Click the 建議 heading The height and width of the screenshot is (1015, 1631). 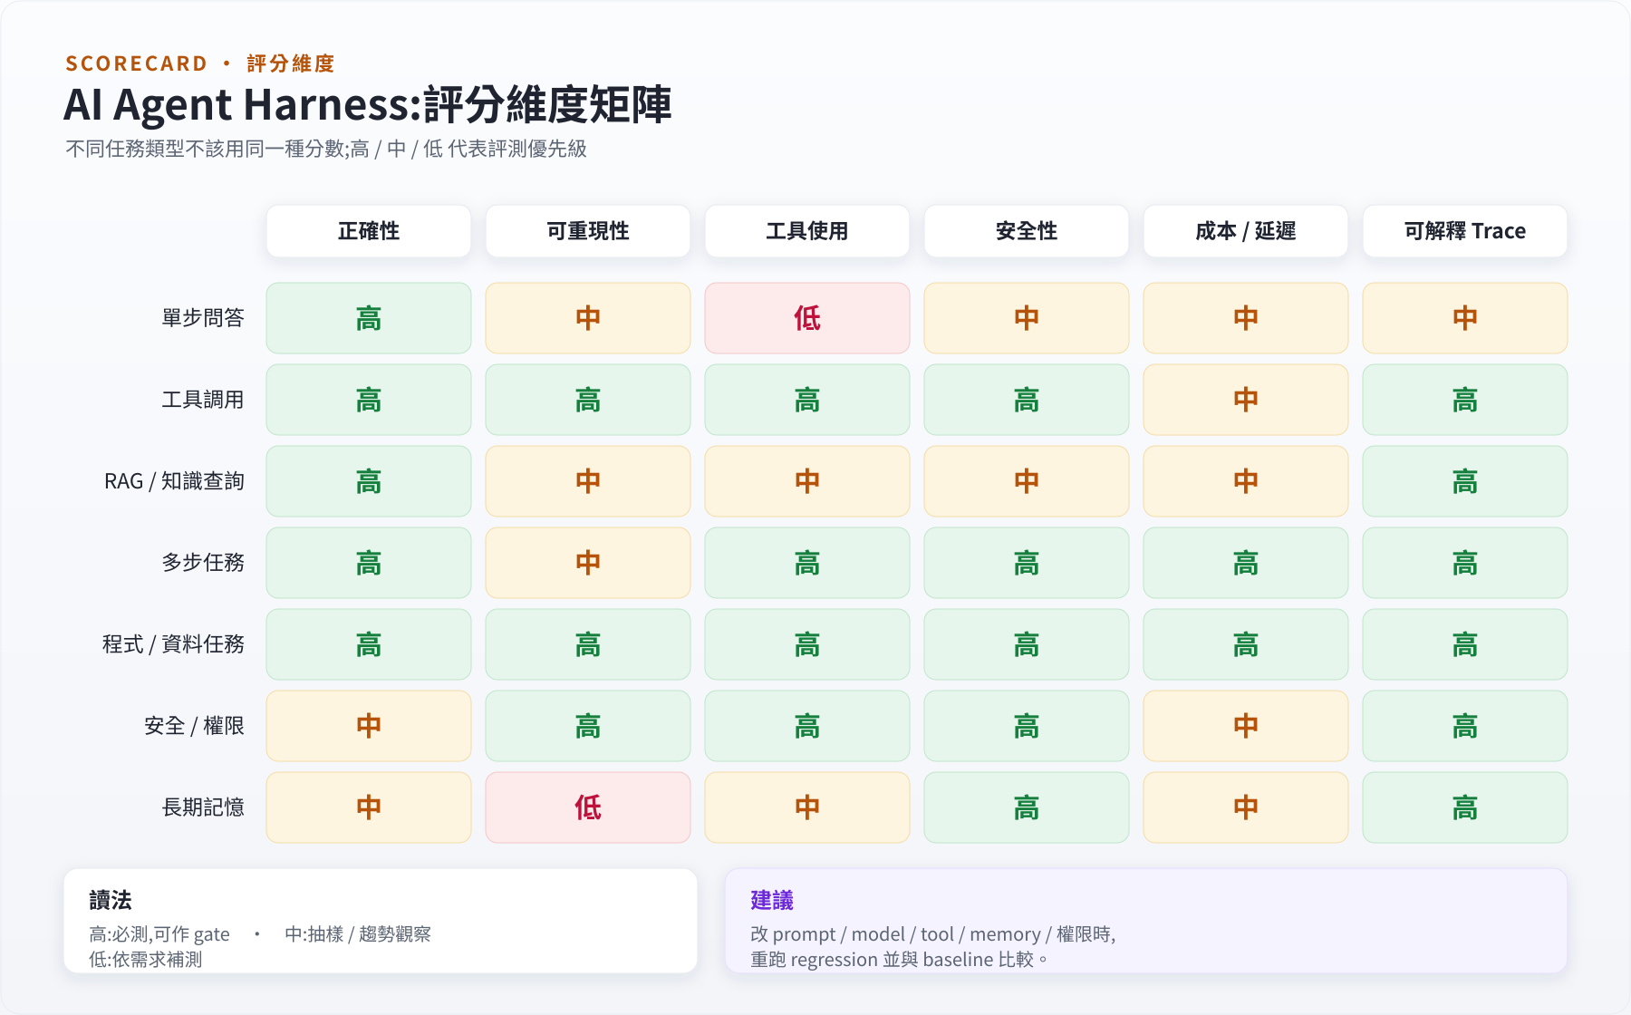pos(772,900)
